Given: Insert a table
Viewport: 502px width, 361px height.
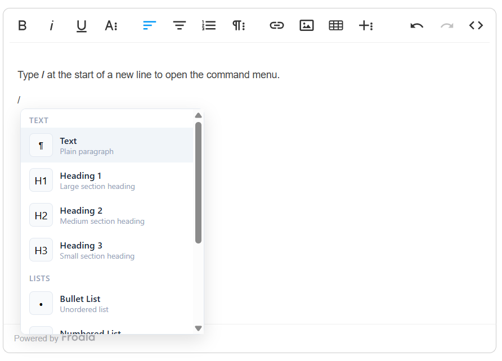Looking at the screenshot, I should pos(336,25).
